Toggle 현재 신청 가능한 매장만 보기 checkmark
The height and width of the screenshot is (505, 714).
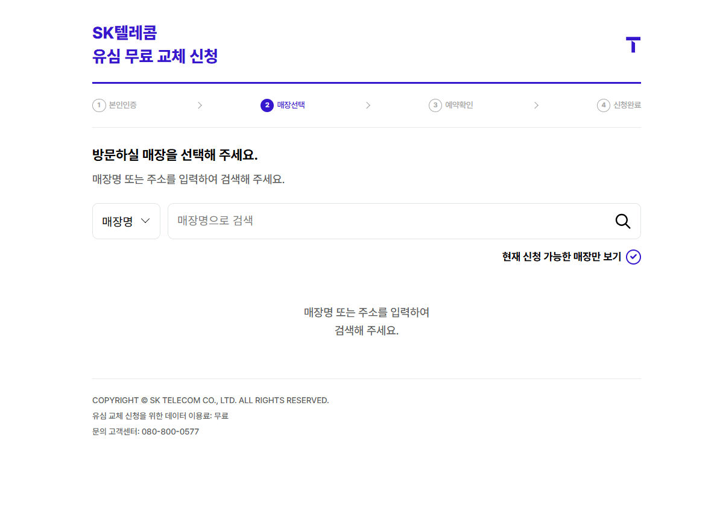pyautogui.click(x=633, y=257)
